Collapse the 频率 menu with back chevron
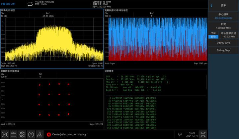 pyautogui.click(x=211, y=5)
